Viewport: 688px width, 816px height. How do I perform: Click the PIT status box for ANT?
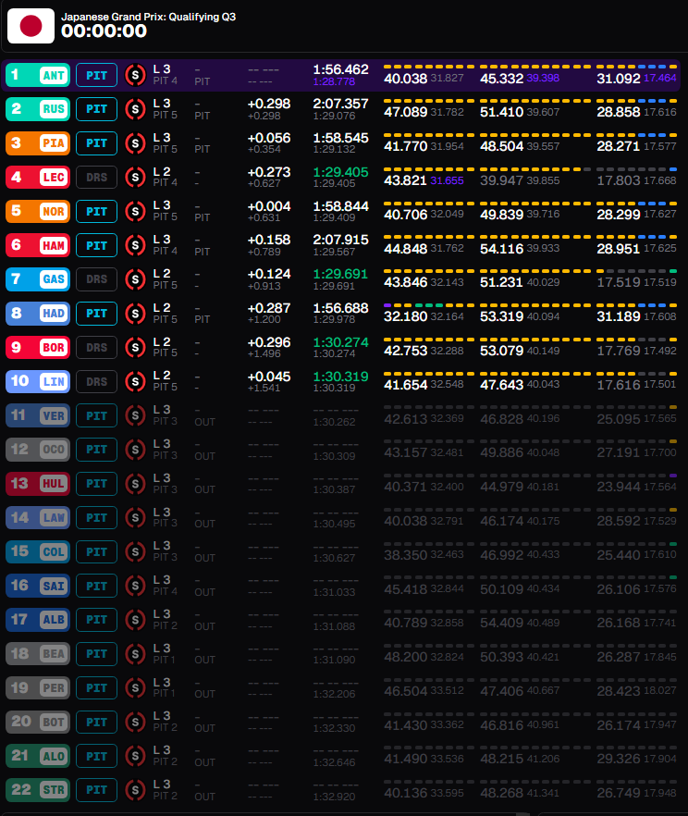[97, 76]
